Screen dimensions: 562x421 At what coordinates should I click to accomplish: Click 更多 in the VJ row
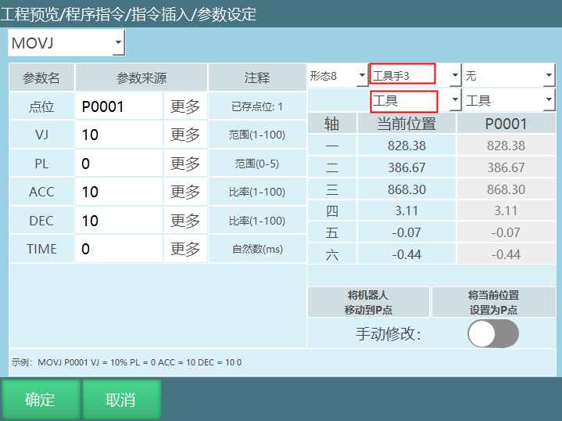click(x=185, y=135)
